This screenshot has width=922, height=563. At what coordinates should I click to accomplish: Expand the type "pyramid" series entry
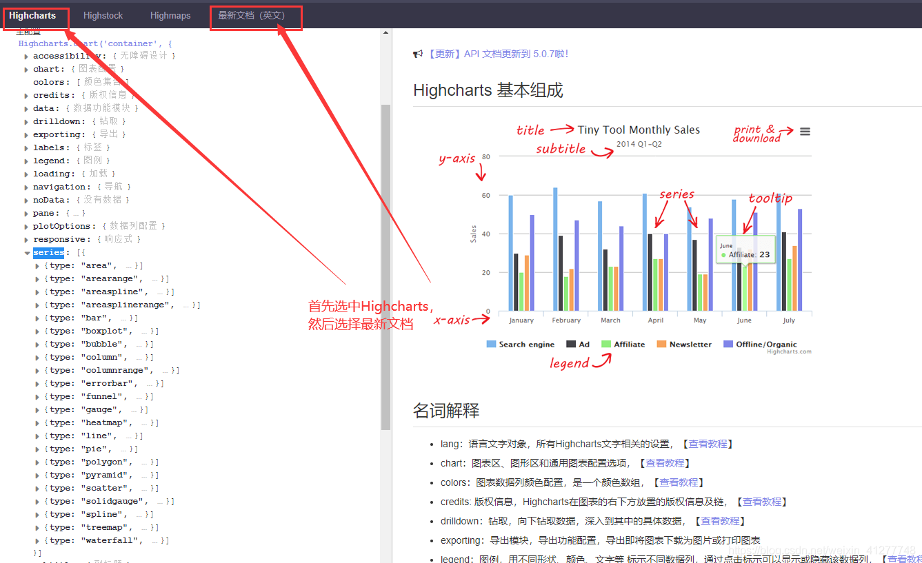click(37, 475)
